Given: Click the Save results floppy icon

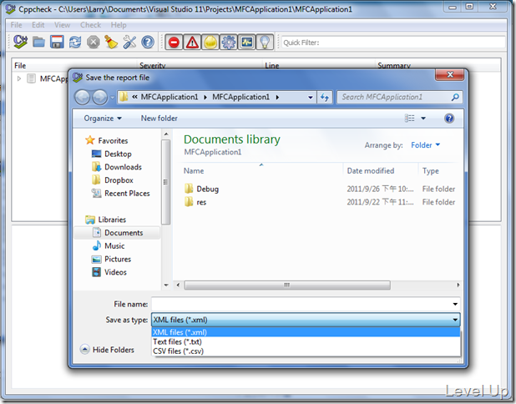Looking at the screenshot, I should pyautogui.click(x=57, y=42).
